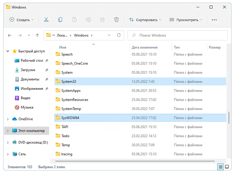233x174 pixels.
Task: Expand the OneDrive tree node
Action: click(x=8, y=119)
